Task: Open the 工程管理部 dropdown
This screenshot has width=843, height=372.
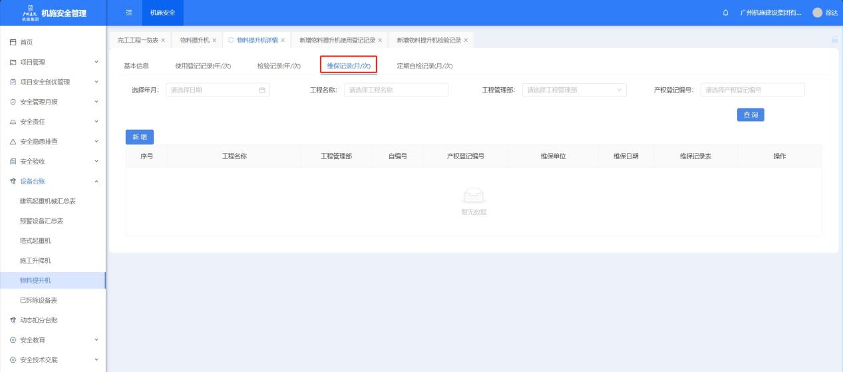Action: (x=574, y=90)
